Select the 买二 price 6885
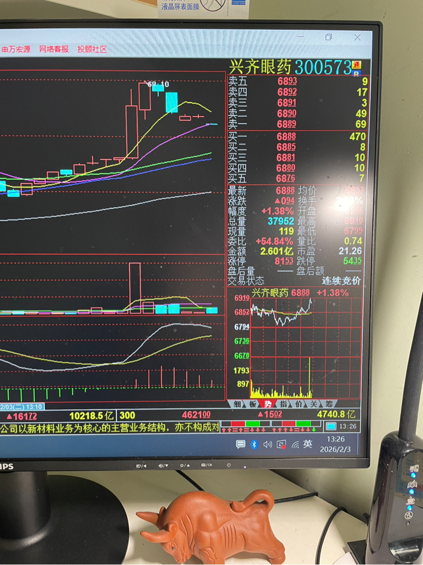Viewport: 423px width, 565px height. (286, 147)
